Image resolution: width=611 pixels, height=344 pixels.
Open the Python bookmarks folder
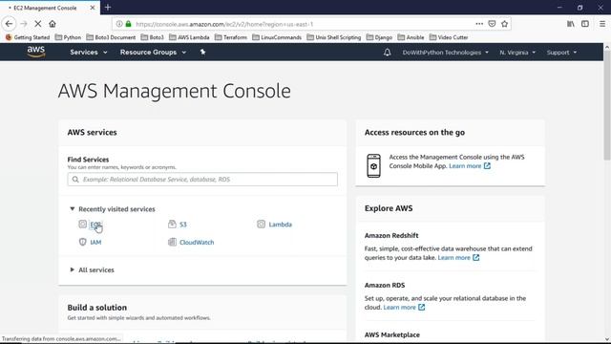[68, 37]
